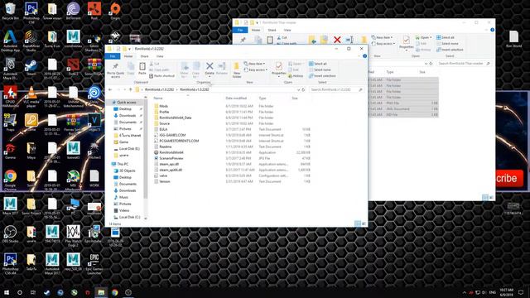Open the File tab in the front window

tap(113, 56)
